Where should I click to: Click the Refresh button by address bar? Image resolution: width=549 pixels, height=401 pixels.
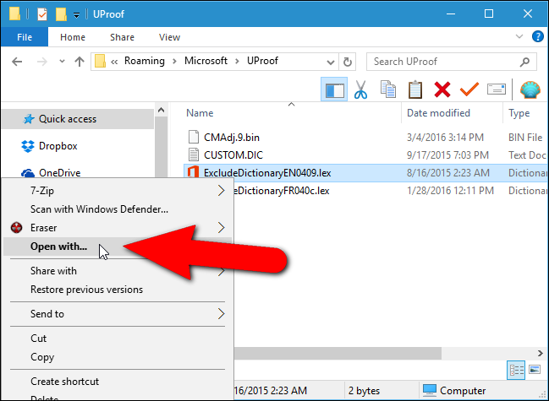(x=348, y=62)
